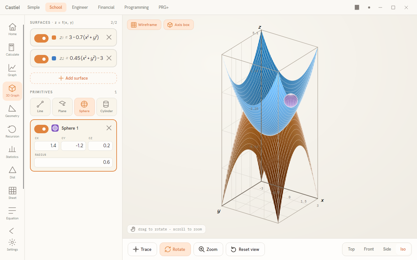This screenshot has height=260, width=417.
Task: Click the z axis label in the plot
Action: (260, 27)
